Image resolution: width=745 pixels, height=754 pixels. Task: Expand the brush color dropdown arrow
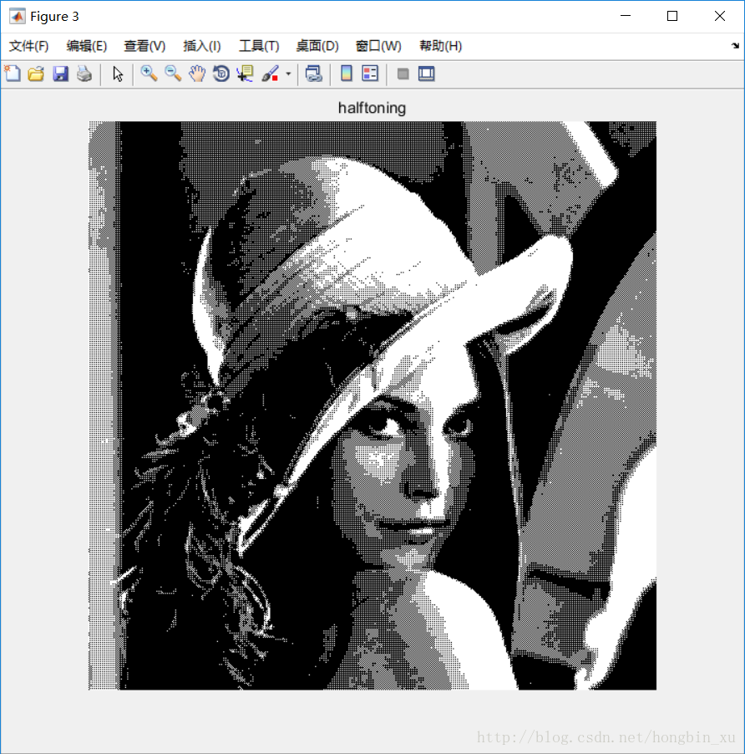[288, 74]
